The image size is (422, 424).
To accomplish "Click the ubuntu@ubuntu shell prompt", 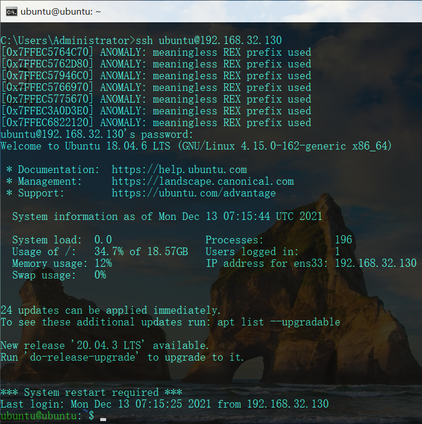I will pos(47,416).
